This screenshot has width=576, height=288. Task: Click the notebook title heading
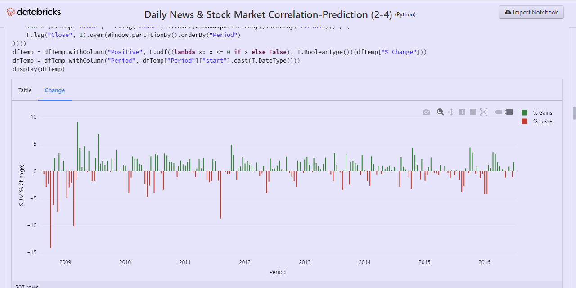coord(256,14)
